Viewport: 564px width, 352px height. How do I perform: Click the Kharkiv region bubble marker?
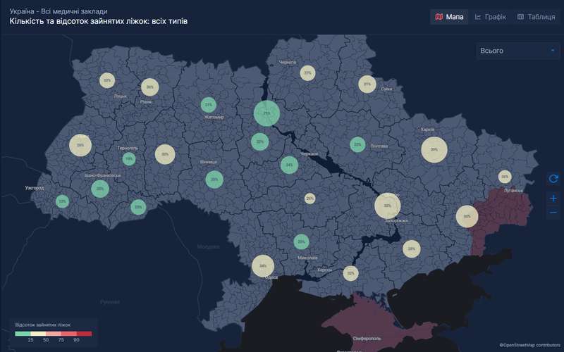coord(434,149)
